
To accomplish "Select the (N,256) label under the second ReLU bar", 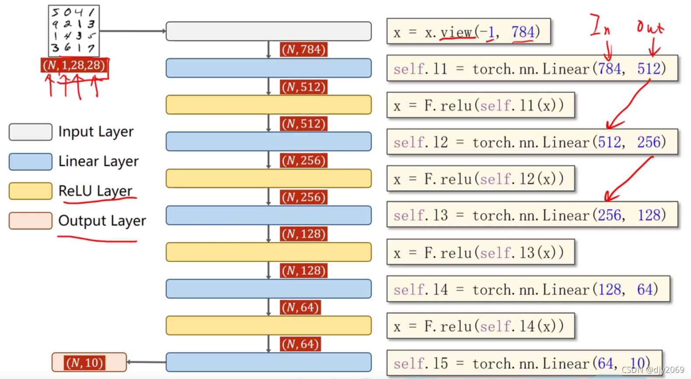I will (304, 197).
